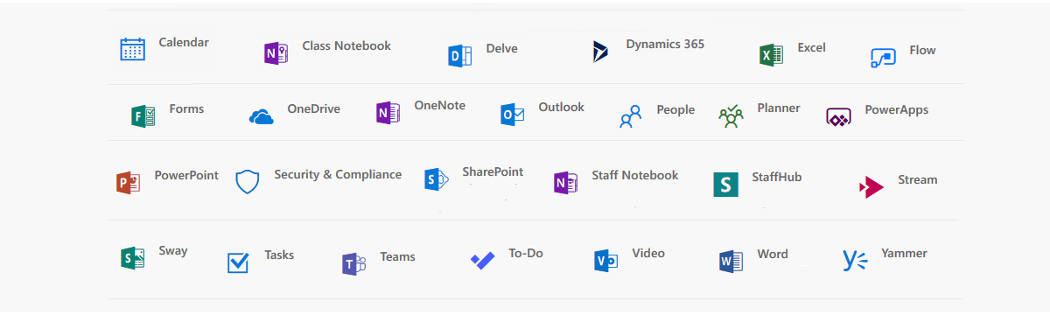
Task: Open the StaffHub icon
Action: (725, 184)
